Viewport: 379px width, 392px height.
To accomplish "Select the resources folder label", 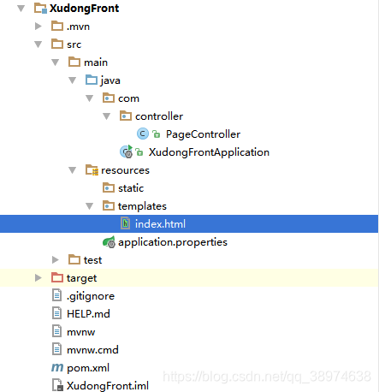I will click(125, 170).
